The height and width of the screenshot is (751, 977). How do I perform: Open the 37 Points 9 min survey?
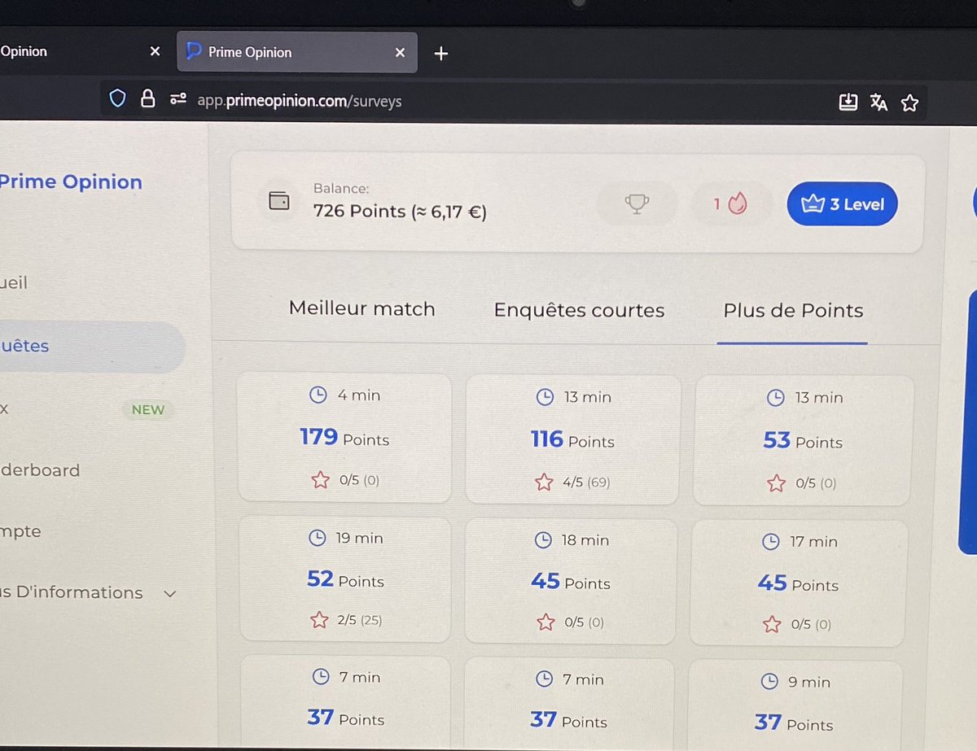(x=795, y=705)
